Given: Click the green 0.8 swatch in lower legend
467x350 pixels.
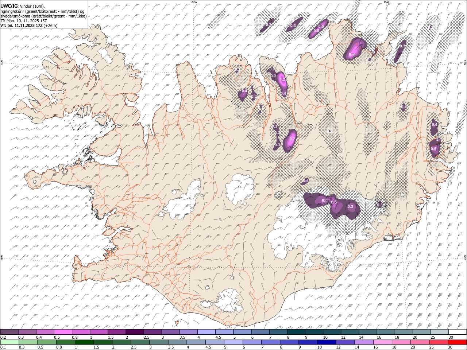Looking at the screenshot, I should tap(65, 342).
